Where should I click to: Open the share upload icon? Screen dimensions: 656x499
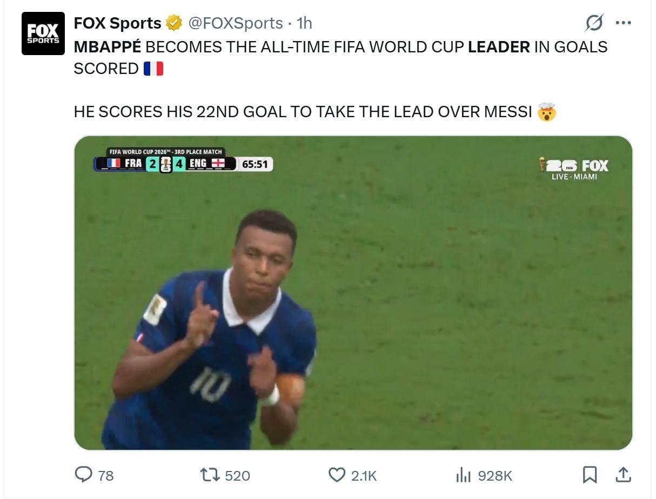623,475
